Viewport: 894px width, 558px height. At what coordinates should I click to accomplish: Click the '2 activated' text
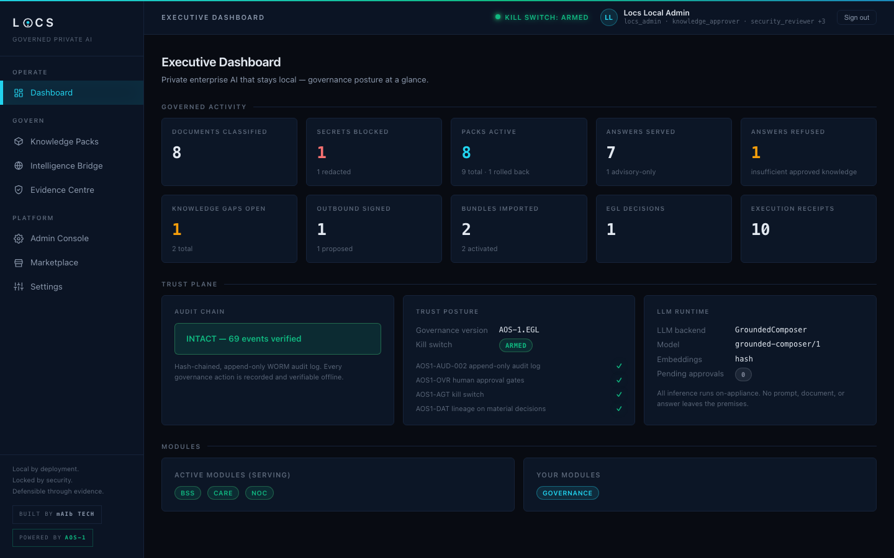(479, 249)
